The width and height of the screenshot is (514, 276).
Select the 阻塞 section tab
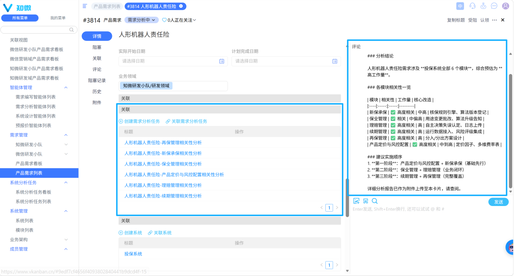(97, 47)
